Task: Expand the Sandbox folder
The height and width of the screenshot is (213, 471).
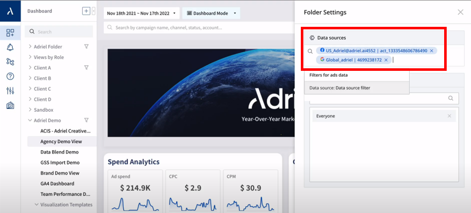Action: coord(30,109)
